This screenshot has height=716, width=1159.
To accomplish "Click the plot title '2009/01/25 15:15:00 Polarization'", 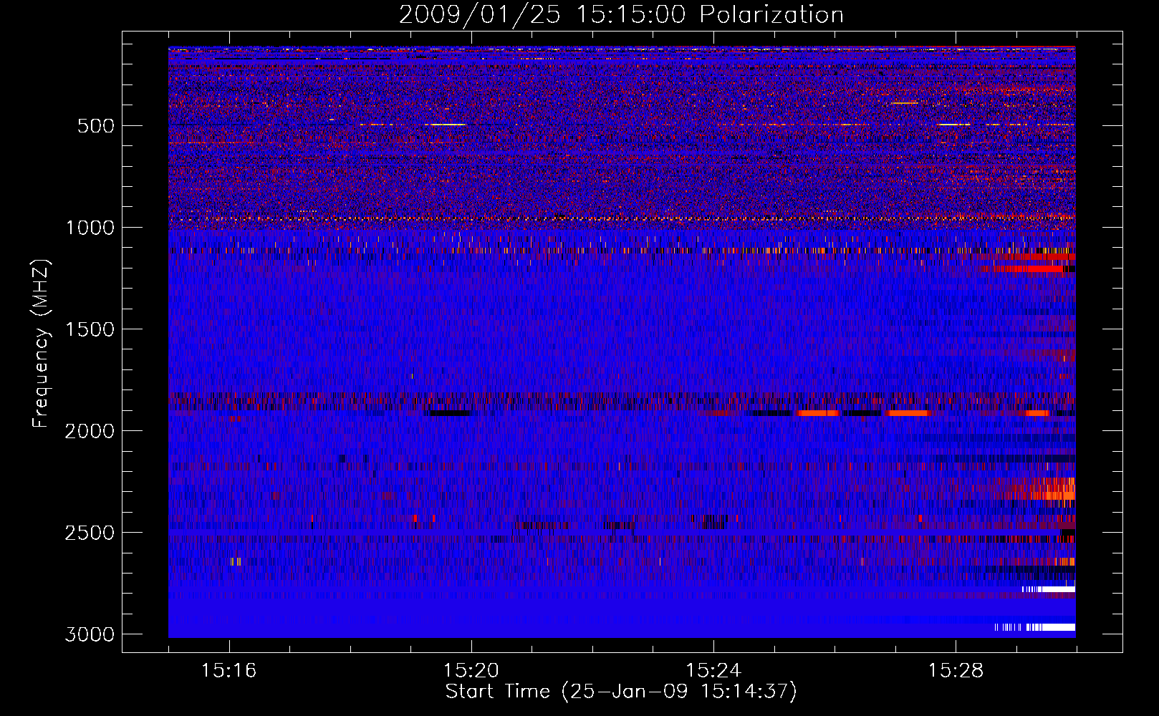I will pos(621,14).
